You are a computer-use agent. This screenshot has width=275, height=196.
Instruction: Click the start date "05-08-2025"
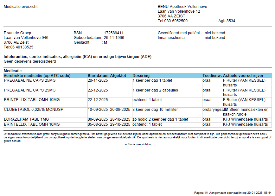tap(98, 124)
